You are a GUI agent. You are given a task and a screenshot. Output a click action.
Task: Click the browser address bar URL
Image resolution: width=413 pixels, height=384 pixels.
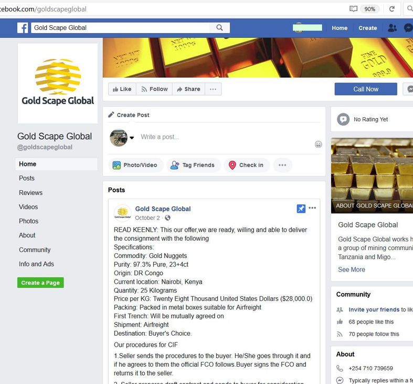pyautogui.click(x=43, y=9)
